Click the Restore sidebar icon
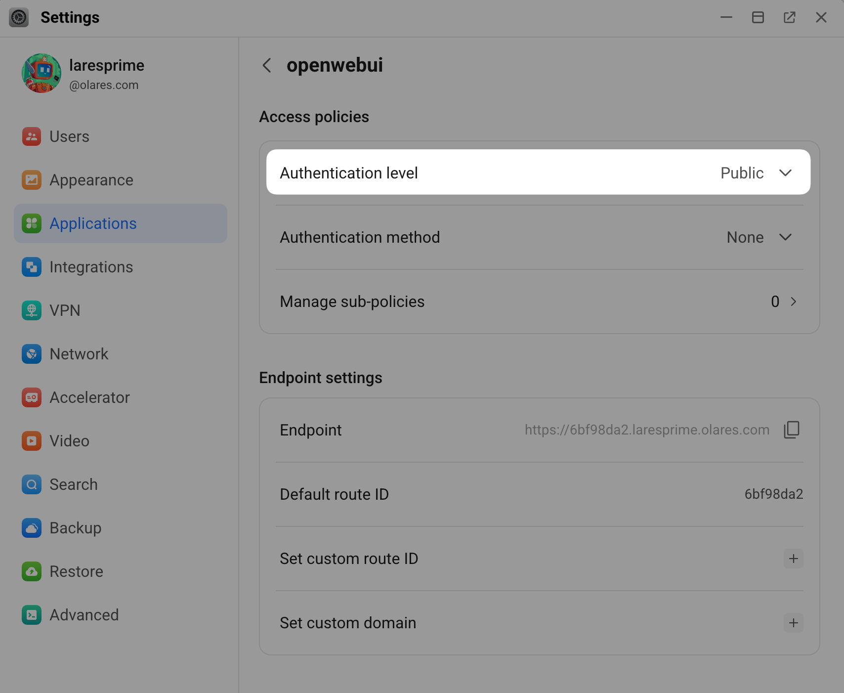The image size is (844, 693). [32, 571]
